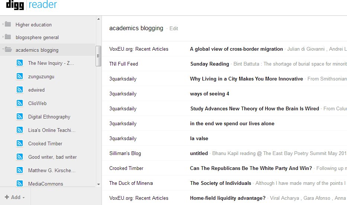The width and height of the screenshot is (347, 205).
Task: Open Good writer, bad writer feed
Action: (x=52, y=157)
